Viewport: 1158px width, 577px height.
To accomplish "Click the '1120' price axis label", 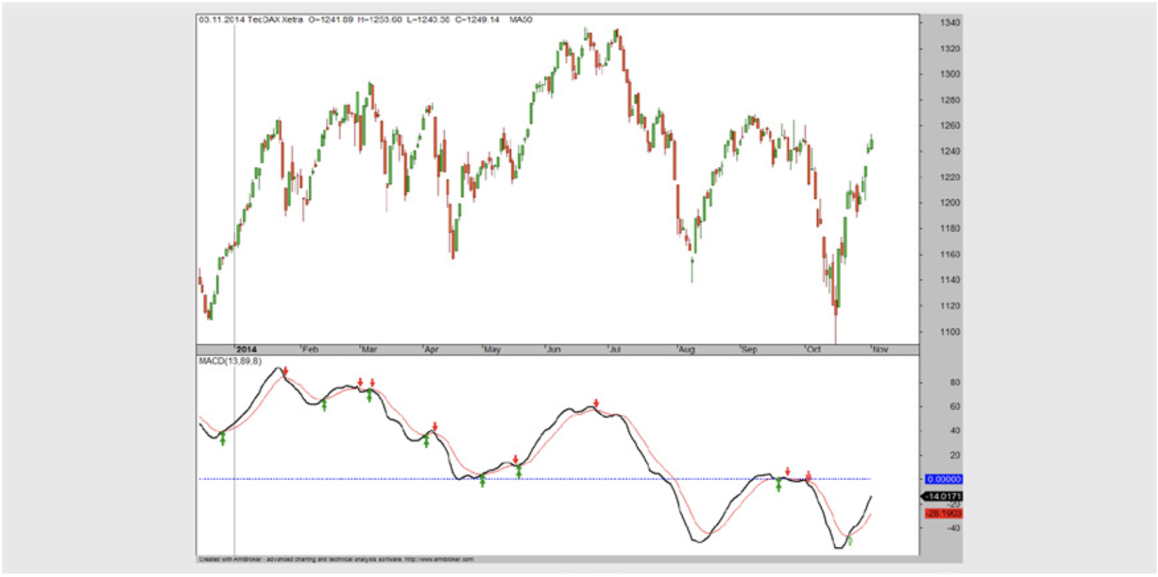I will [950, 306].
